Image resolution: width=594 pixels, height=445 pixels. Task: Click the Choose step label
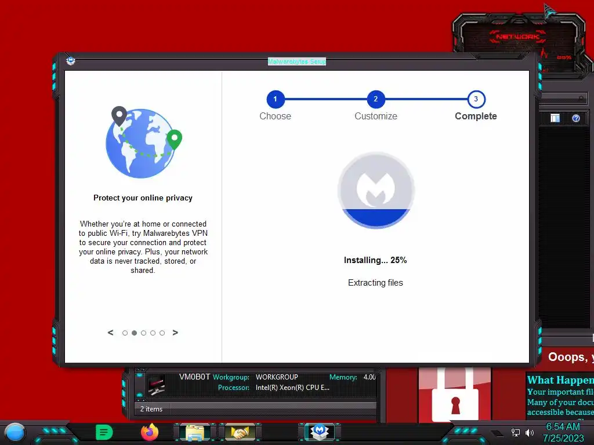tap(276, 116)
